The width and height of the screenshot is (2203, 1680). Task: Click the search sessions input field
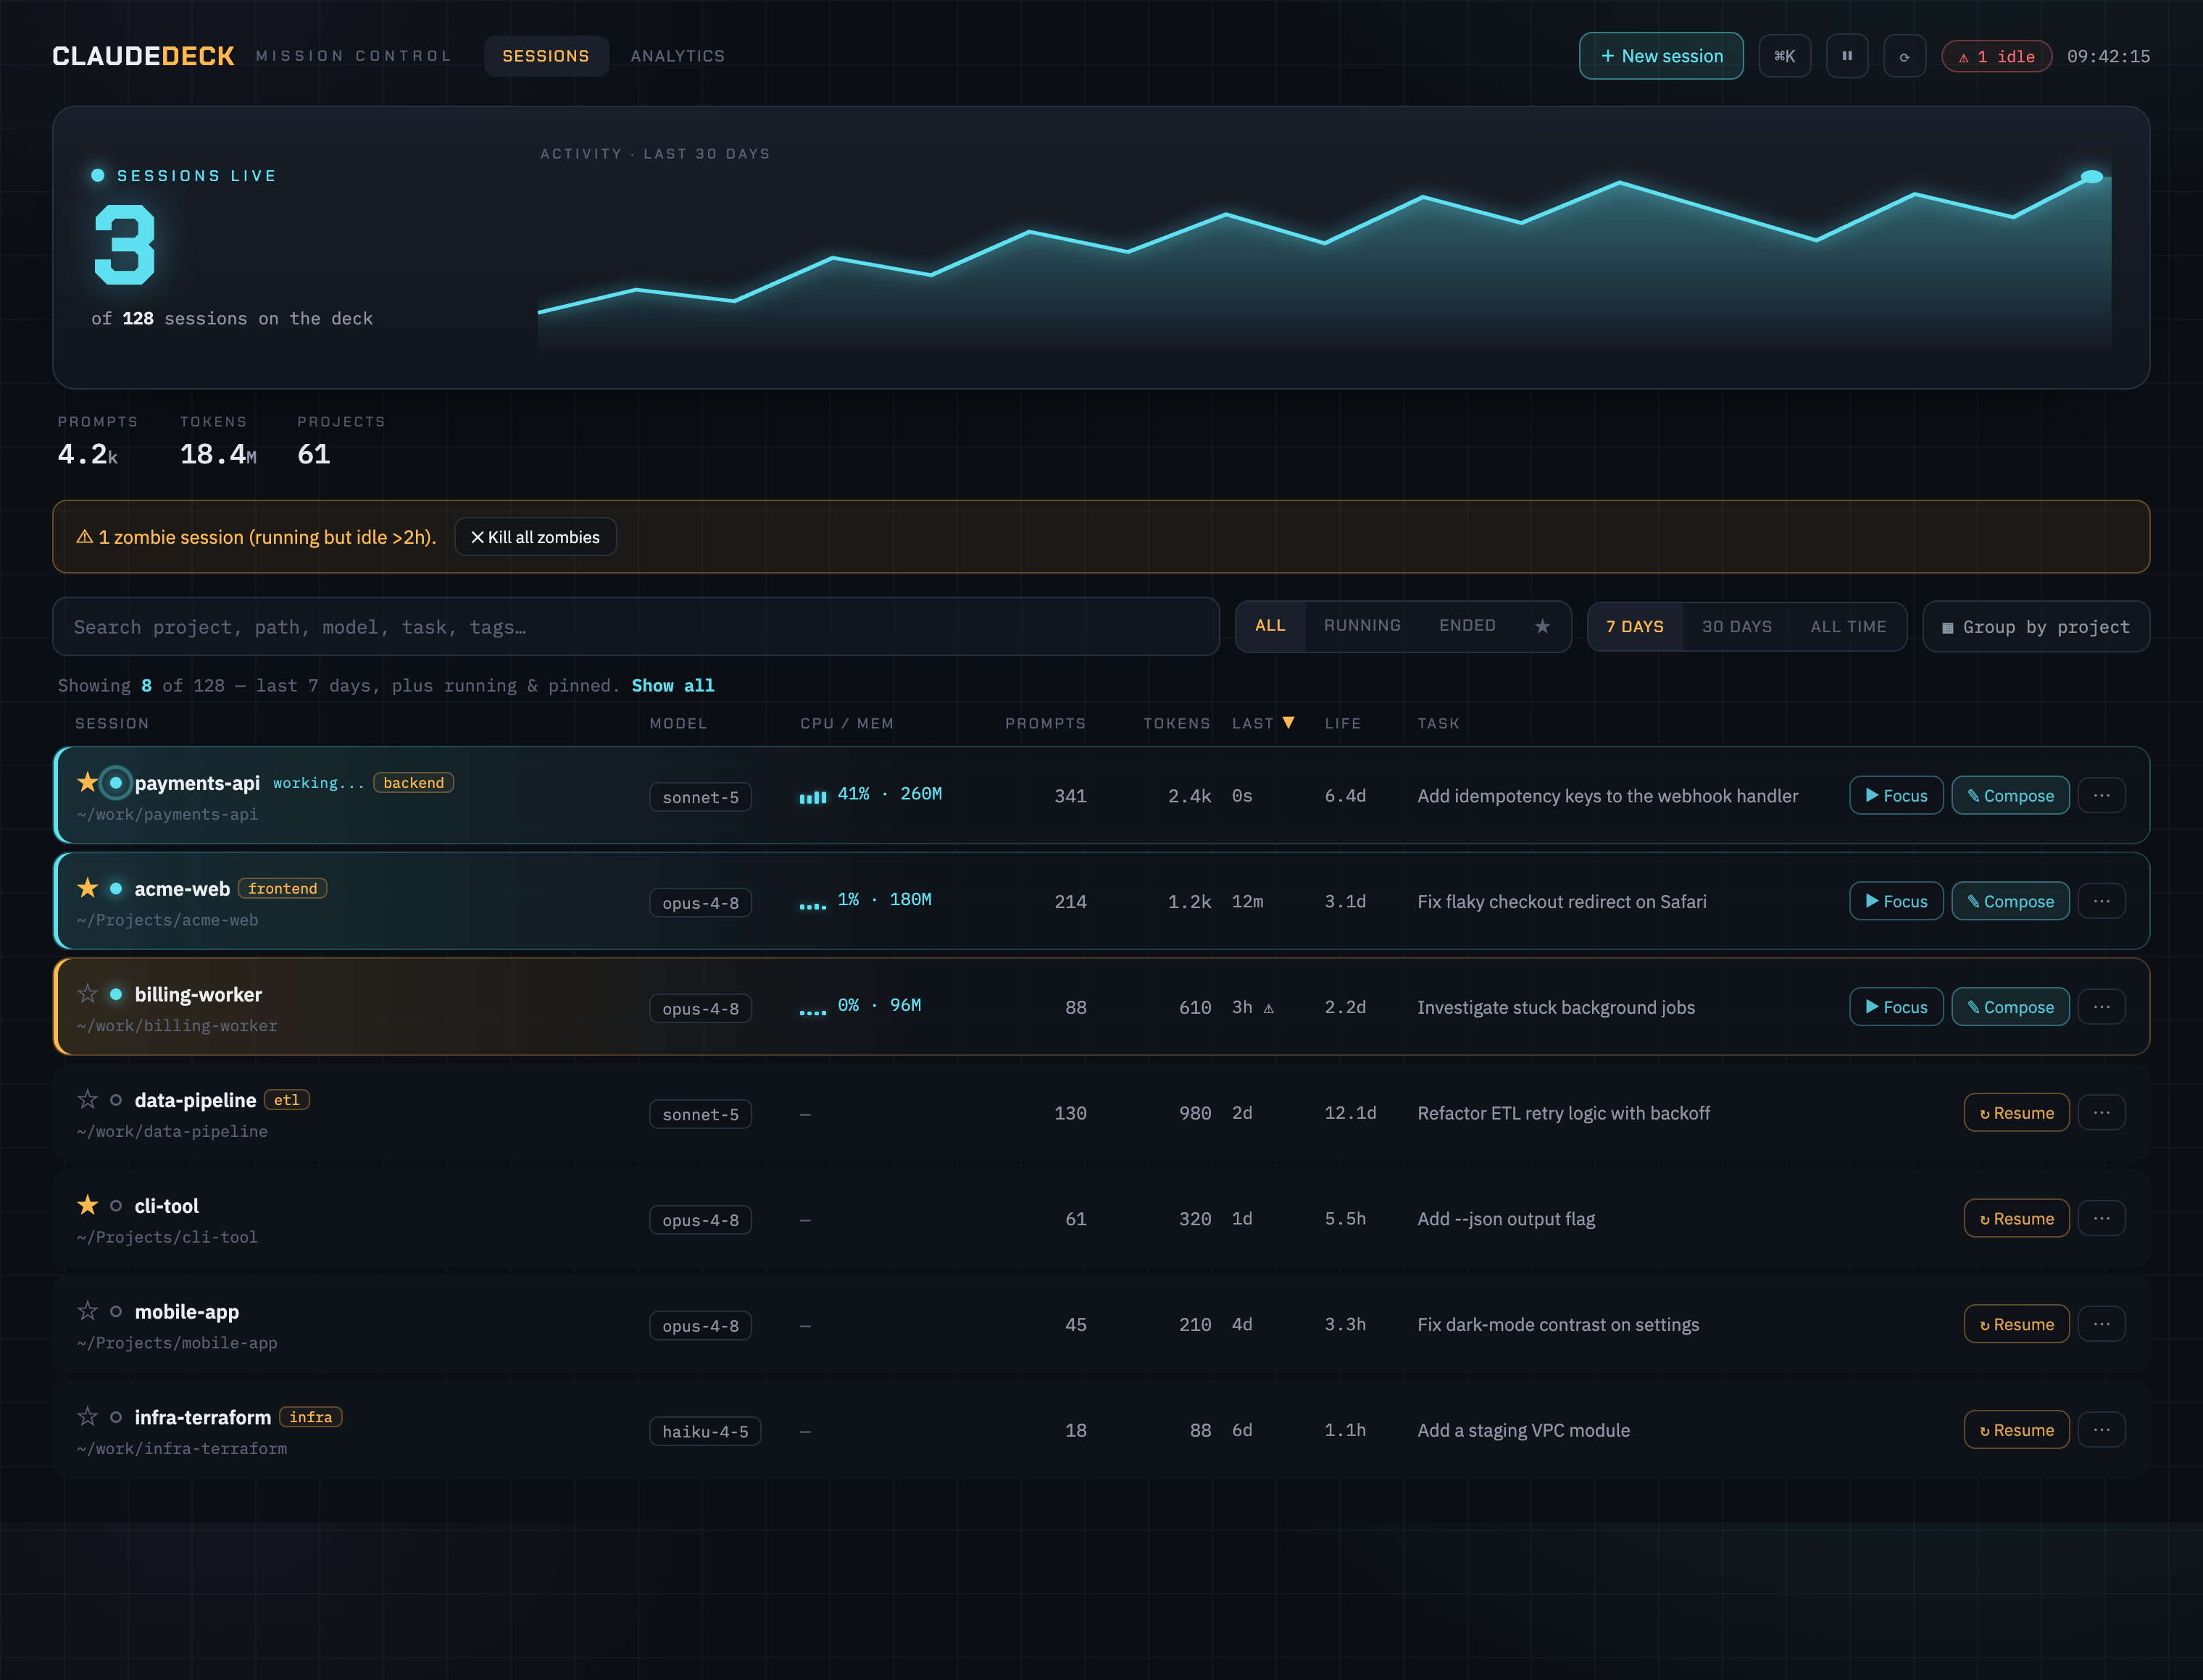tap(636, 627)
